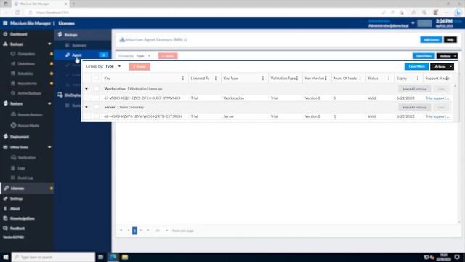Open Summary under the Backups licenses submenu
The image size is (465, 262).
click(x=79, y=45)
